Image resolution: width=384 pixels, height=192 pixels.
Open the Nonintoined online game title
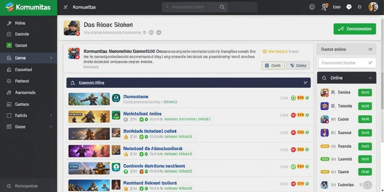point(142,114)
